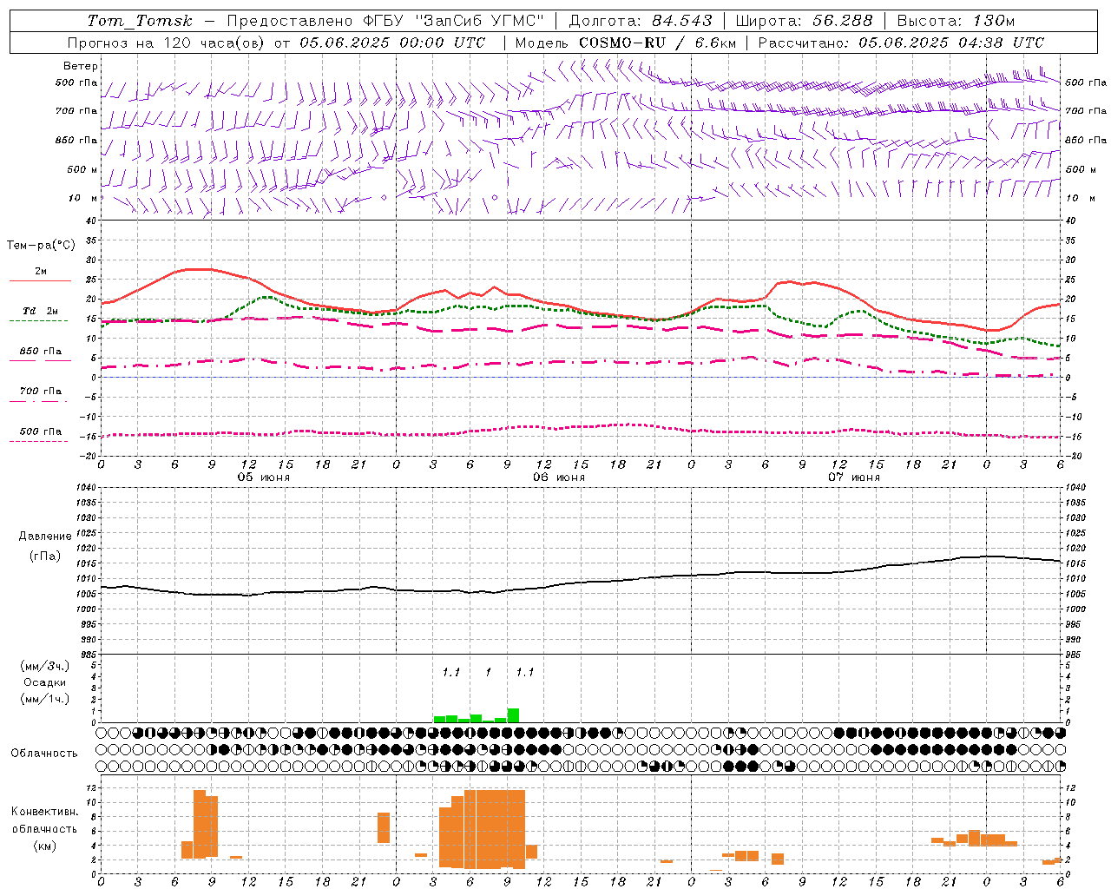Click the Тем-ра(°C) axis title

[x=41, y=246]
